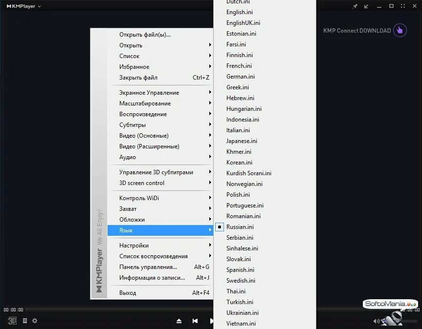Toggle the 3D mode icon
Image resolution: width=422 pixels, height=329 pixels.
click(12, 321)
